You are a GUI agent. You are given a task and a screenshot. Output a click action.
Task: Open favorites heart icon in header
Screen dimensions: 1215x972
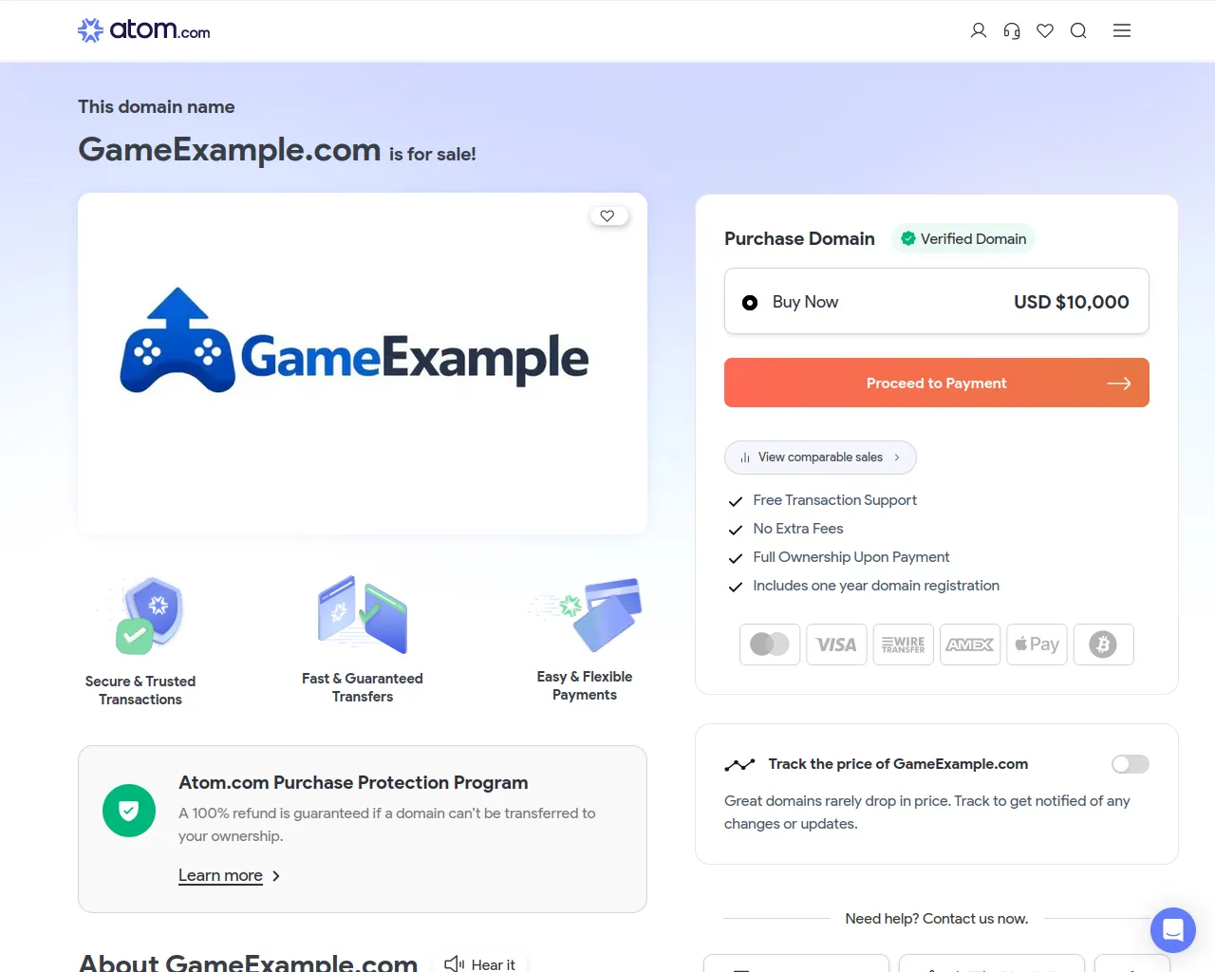(x=1045, y=30)
